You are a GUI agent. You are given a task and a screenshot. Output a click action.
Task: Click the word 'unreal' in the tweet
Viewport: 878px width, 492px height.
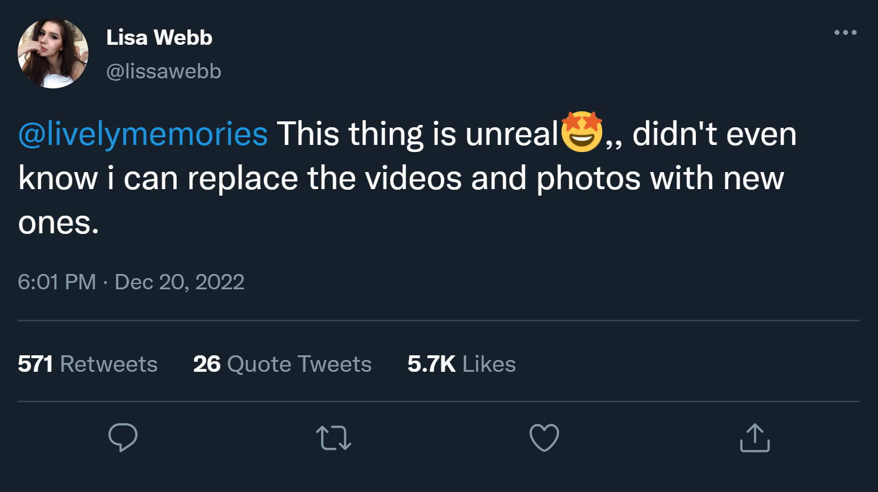point(511,134)
